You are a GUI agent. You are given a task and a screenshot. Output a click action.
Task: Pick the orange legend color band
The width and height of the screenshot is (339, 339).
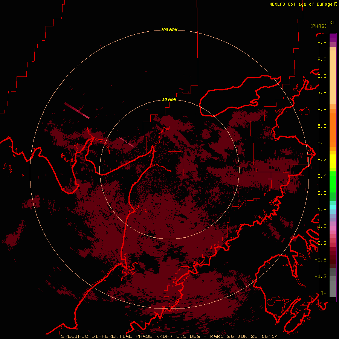[x=333, y=130]
